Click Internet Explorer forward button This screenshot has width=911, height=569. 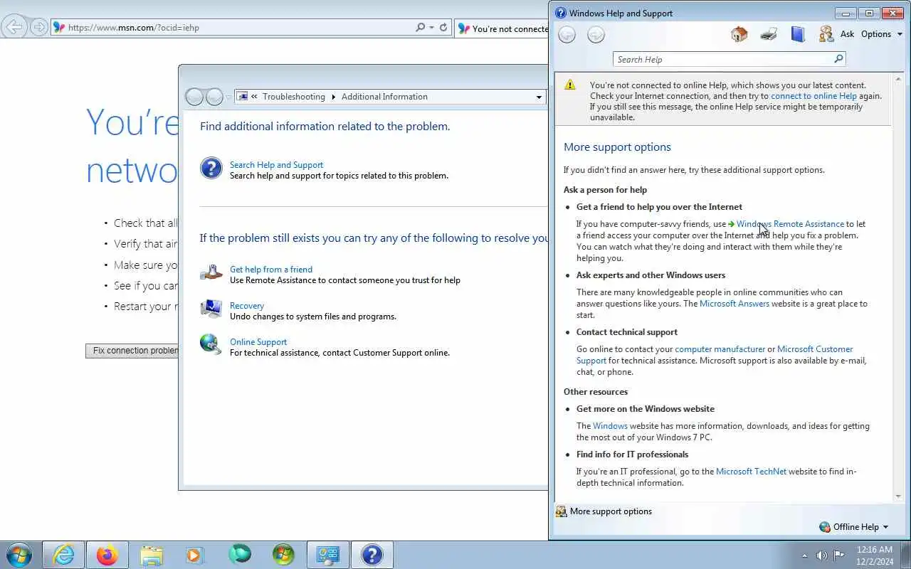click(39, 28)
